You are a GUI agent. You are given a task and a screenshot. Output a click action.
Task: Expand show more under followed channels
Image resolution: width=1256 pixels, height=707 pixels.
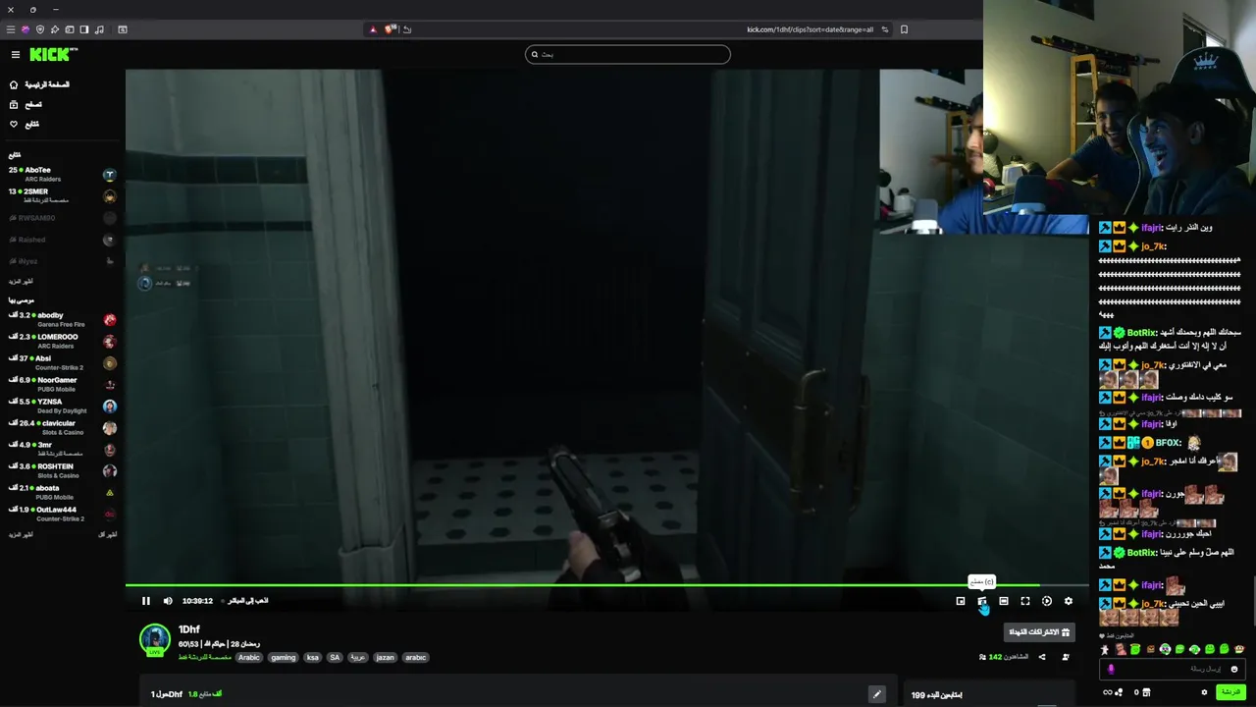21,281
